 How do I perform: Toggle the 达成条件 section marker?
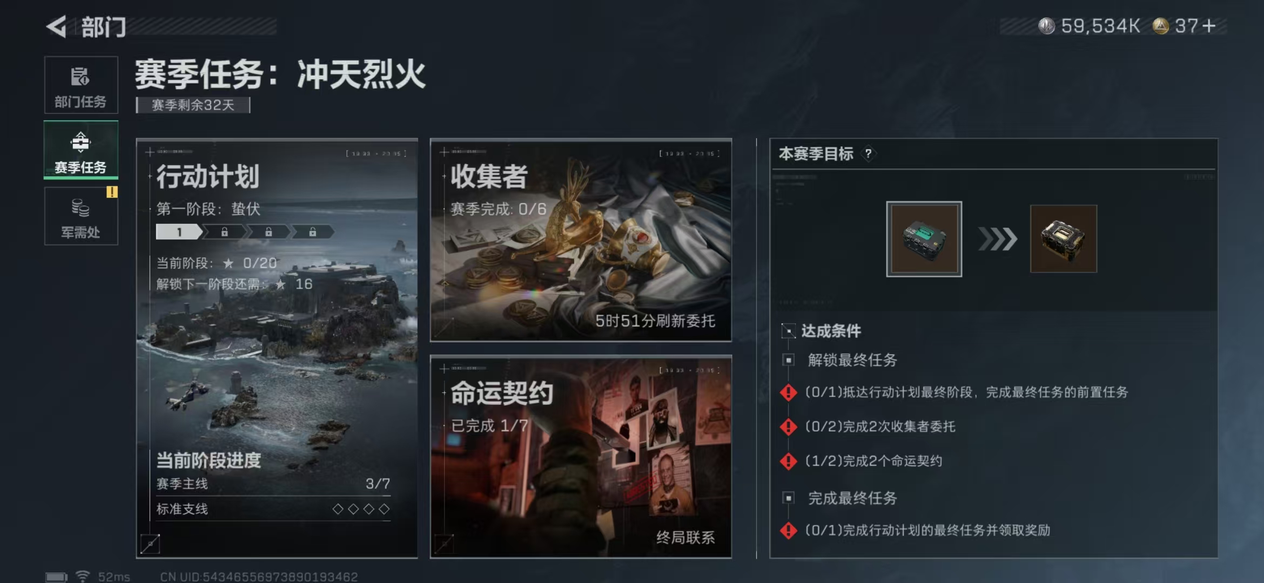pos(789,331)
